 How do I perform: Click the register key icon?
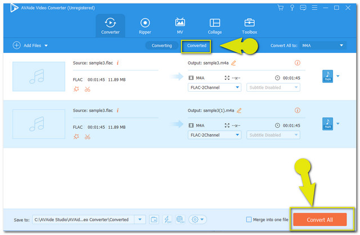point(292,8)
